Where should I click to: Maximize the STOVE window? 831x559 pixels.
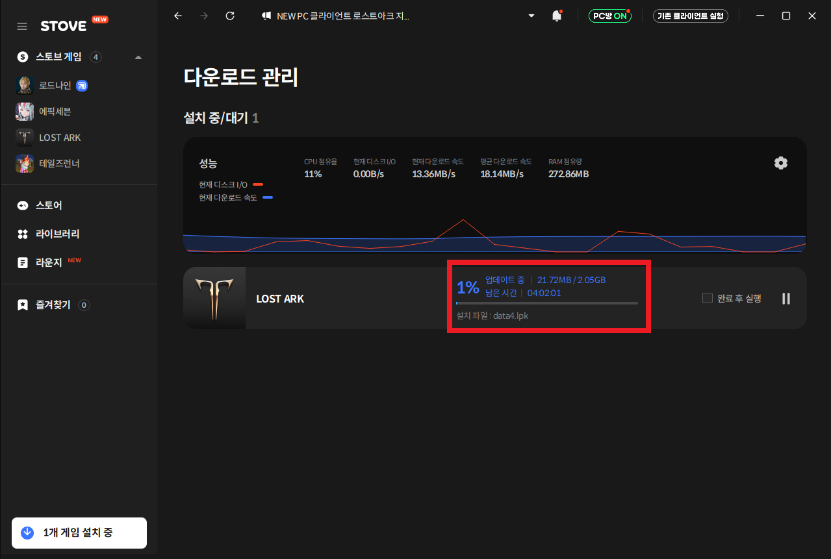786,16
